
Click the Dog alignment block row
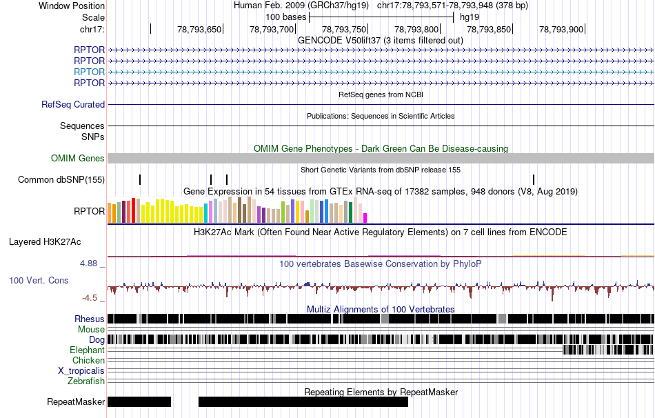point(381,339)
